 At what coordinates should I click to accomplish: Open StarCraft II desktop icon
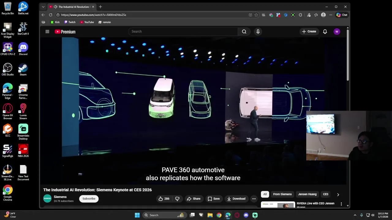click(23, 29)
